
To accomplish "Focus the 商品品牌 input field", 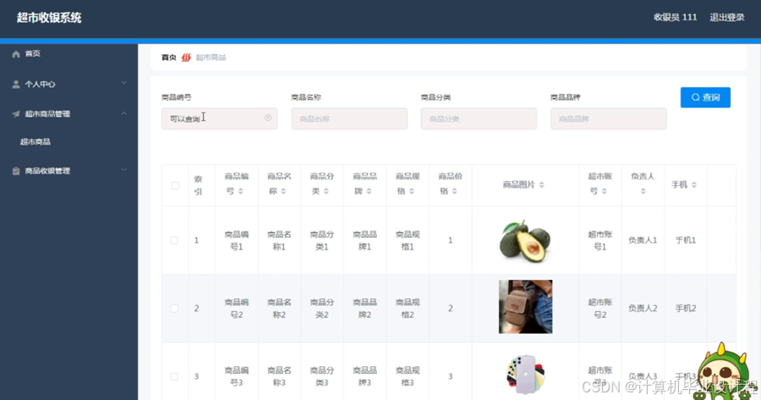I will tap(608, 118).
